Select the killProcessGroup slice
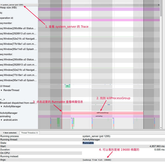 pos(103,113)
